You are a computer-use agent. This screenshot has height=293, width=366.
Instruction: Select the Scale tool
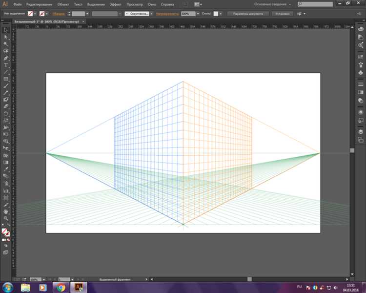[6, 121]
